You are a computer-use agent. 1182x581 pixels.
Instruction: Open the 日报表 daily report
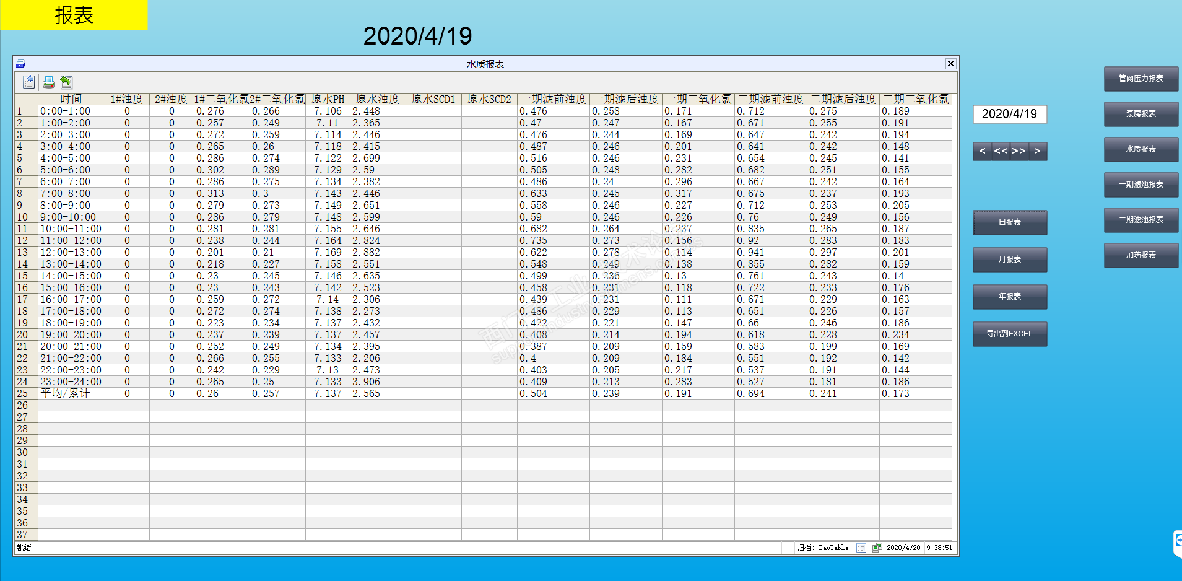click(x=1010, y=222)
